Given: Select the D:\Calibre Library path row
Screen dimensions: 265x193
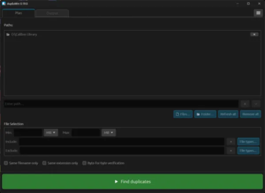Looking at the screenshot, I should tap(132, 34).
